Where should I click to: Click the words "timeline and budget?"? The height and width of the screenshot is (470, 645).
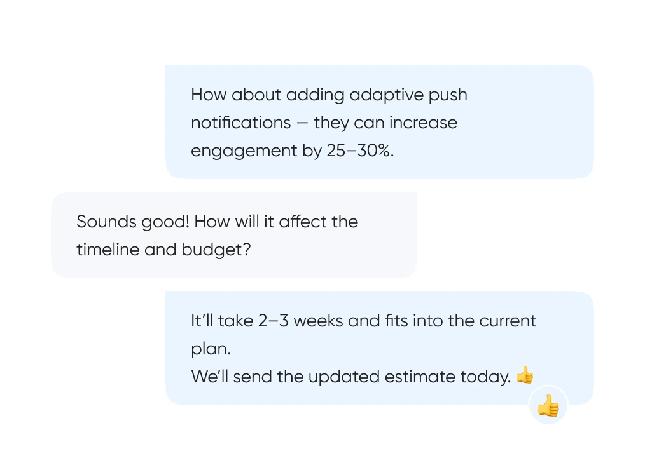coord(163,250)
